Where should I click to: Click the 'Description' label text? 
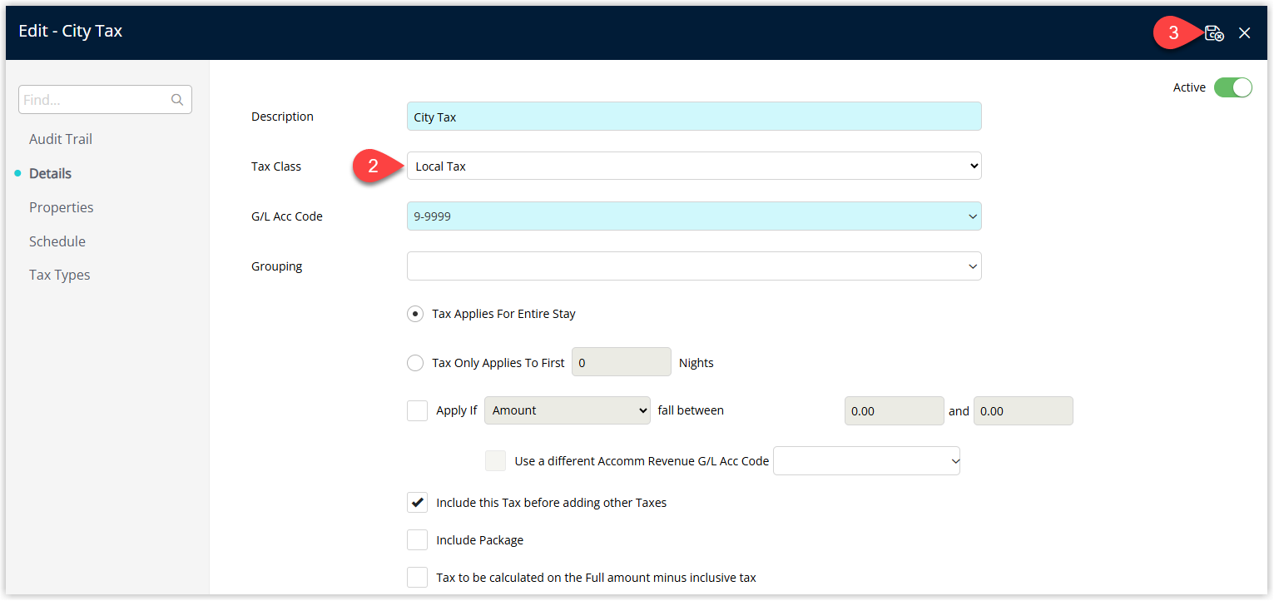pos(283,117)
